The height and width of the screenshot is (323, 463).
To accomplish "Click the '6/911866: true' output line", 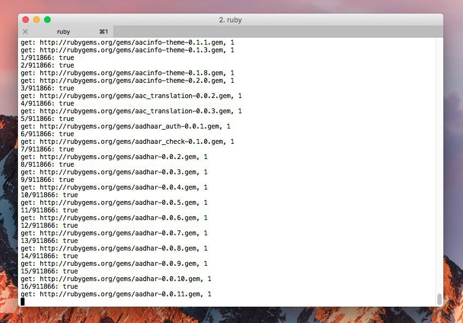I will click(x=47, y=134).
